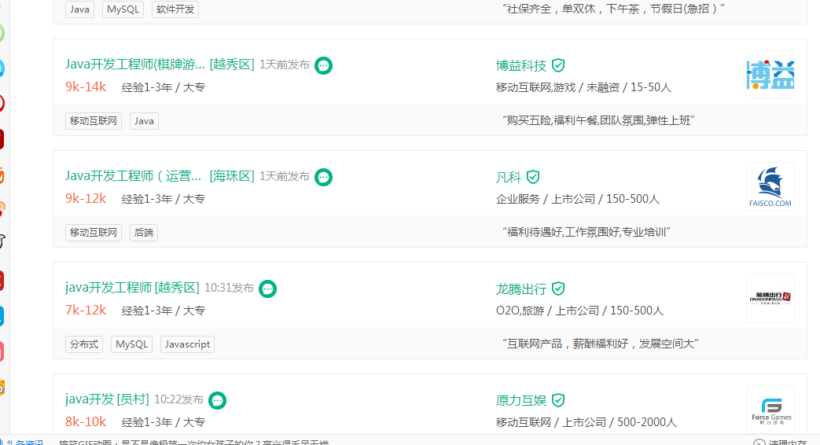Click verified shield badge next to 博益科技
The image size is (820, 445).
(558, 65)
